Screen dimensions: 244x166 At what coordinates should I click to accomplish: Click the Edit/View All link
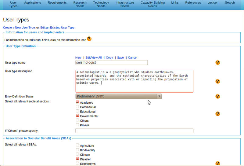[x=94, y=57]
